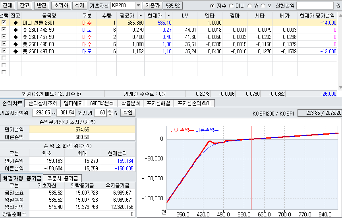Screen dimensions: 342x218
Task: Open the 손익상세조회 tab
Action: 43,103
